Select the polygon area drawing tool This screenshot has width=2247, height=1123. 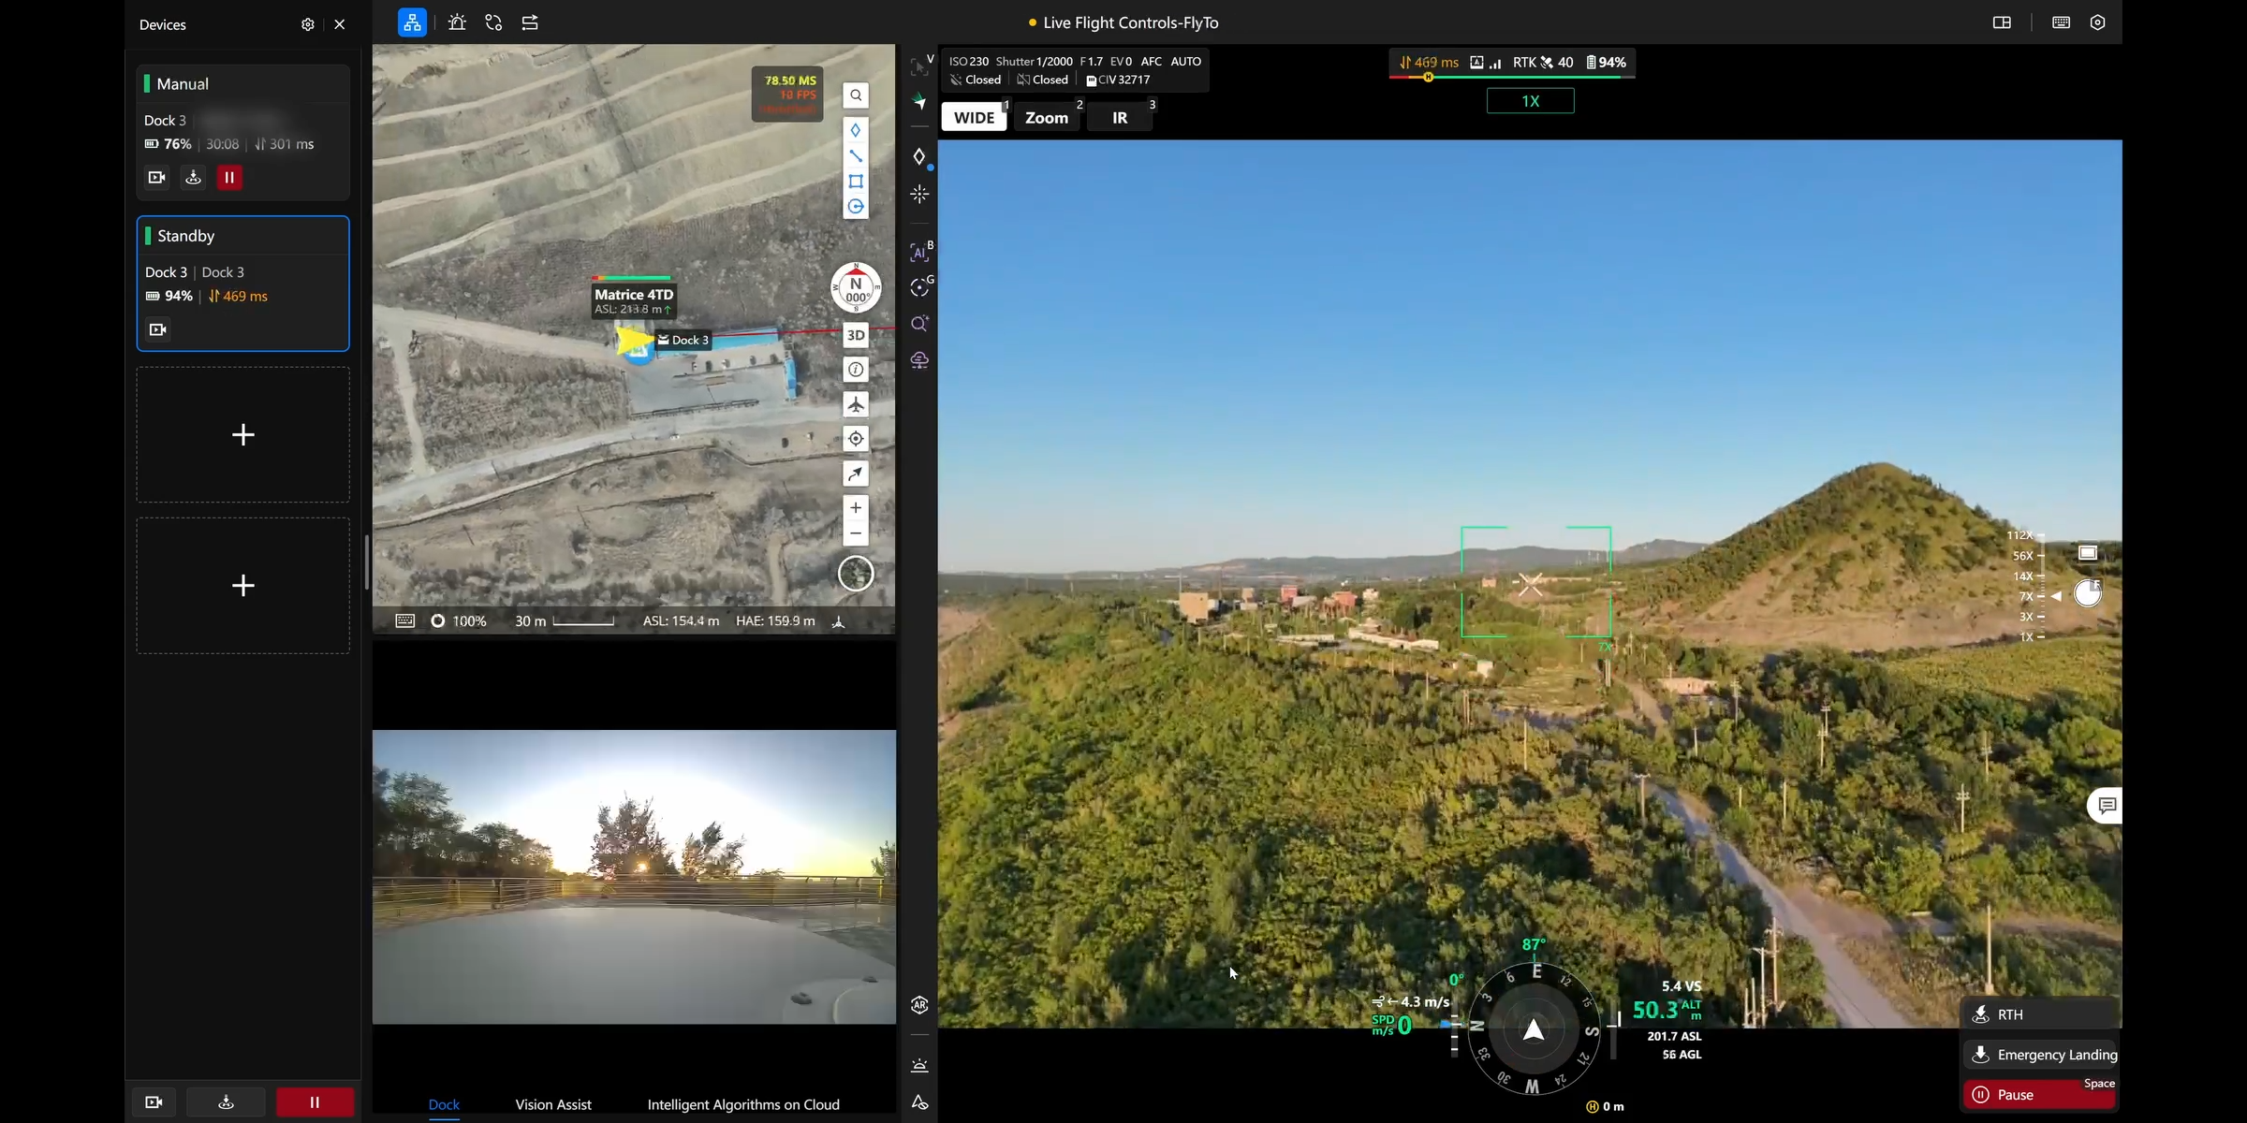click(x=855, y=182)
